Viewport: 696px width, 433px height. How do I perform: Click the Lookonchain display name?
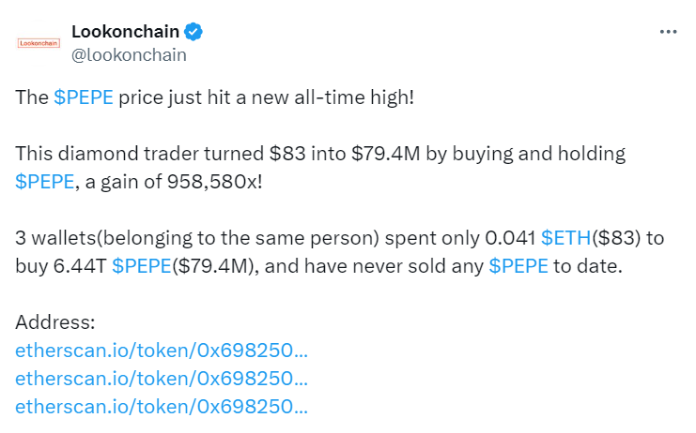tap(125, 32)
